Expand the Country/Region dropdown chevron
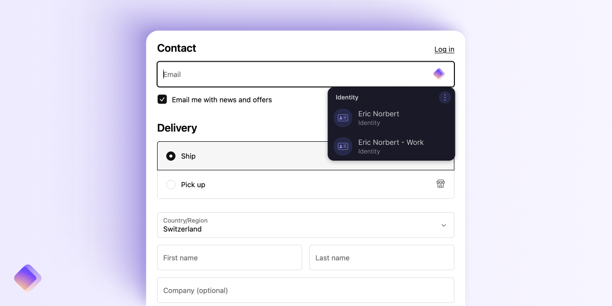Image resolution: width=612 pixels, height=306 pixels. 443,225
